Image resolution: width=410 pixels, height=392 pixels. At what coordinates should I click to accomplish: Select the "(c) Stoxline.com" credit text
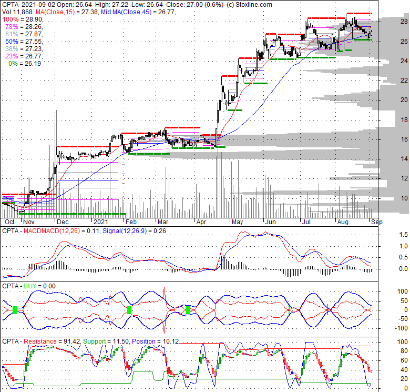coord(249,4)
